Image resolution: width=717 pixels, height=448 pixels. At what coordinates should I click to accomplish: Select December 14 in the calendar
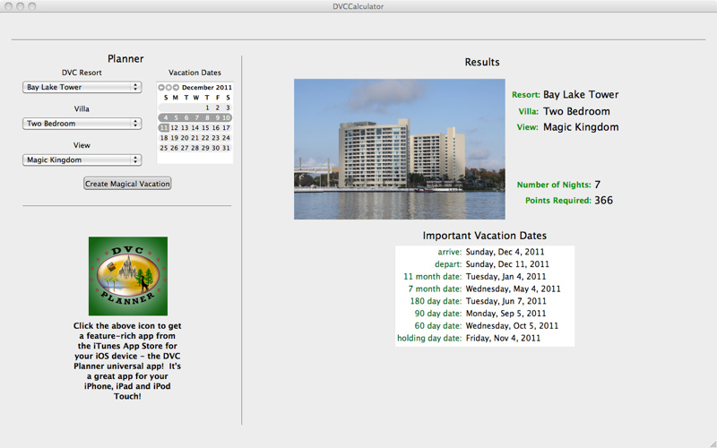195,128
